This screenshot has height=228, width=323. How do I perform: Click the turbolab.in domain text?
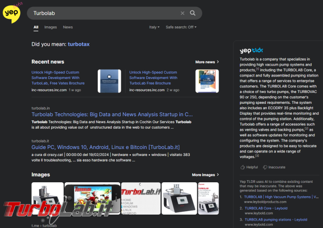click(41, 108)
